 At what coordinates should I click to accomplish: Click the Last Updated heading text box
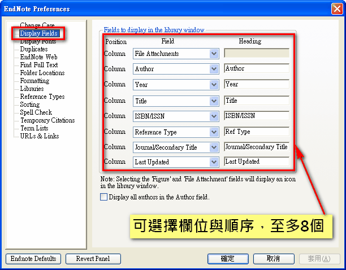click(x=257, y=162)
